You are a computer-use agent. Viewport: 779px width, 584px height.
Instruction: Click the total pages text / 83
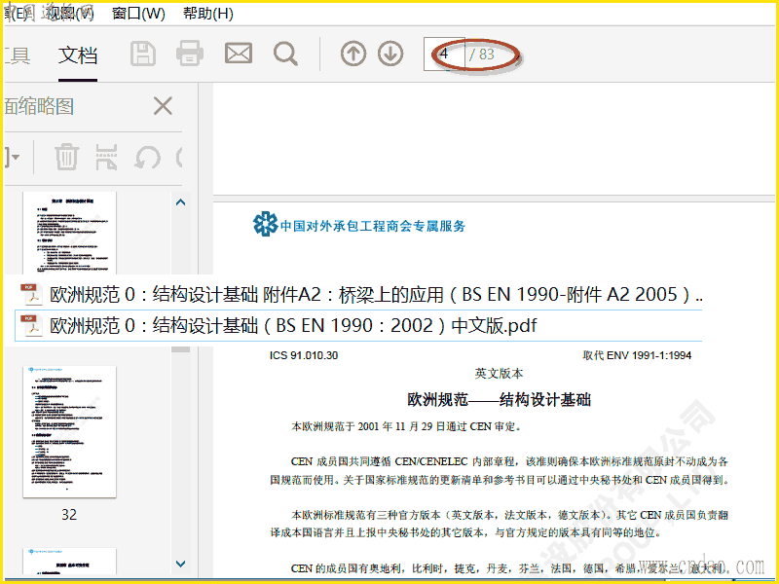click(x=482, y=54)
